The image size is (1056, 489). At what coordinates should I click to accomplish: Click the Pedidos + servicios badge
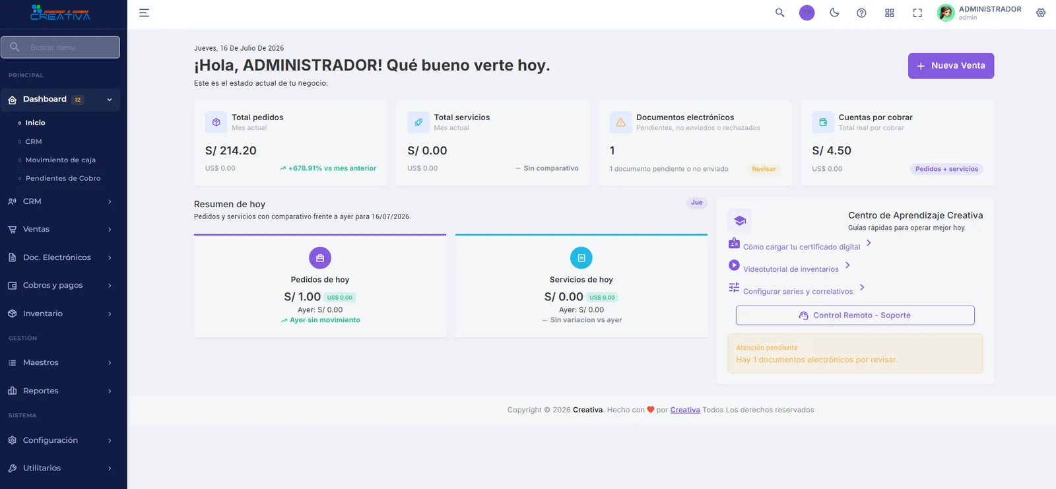(x=946, y=169)
